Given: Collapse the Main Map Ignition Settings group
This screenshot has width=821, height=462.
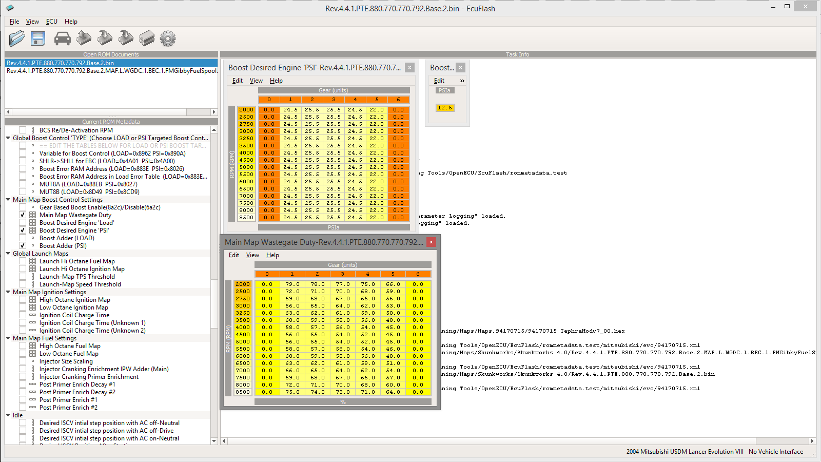Looking at the screenshot, I should coord(8,292).
